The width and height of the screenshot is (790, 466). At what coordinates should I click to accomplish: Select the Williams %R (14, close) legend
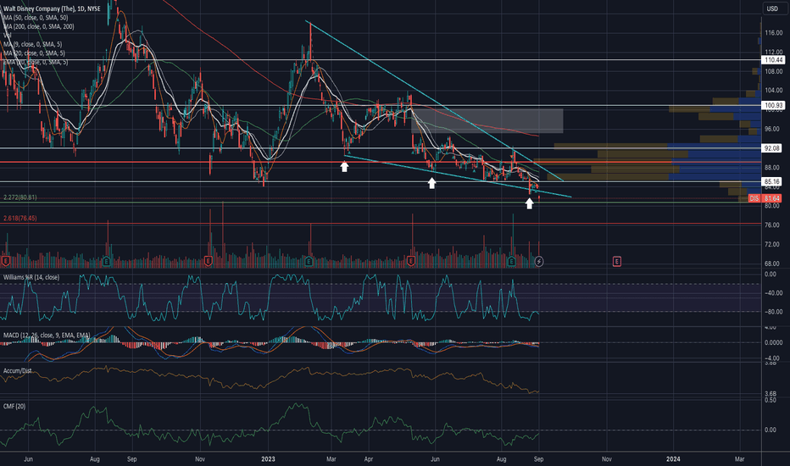point(31,277)
